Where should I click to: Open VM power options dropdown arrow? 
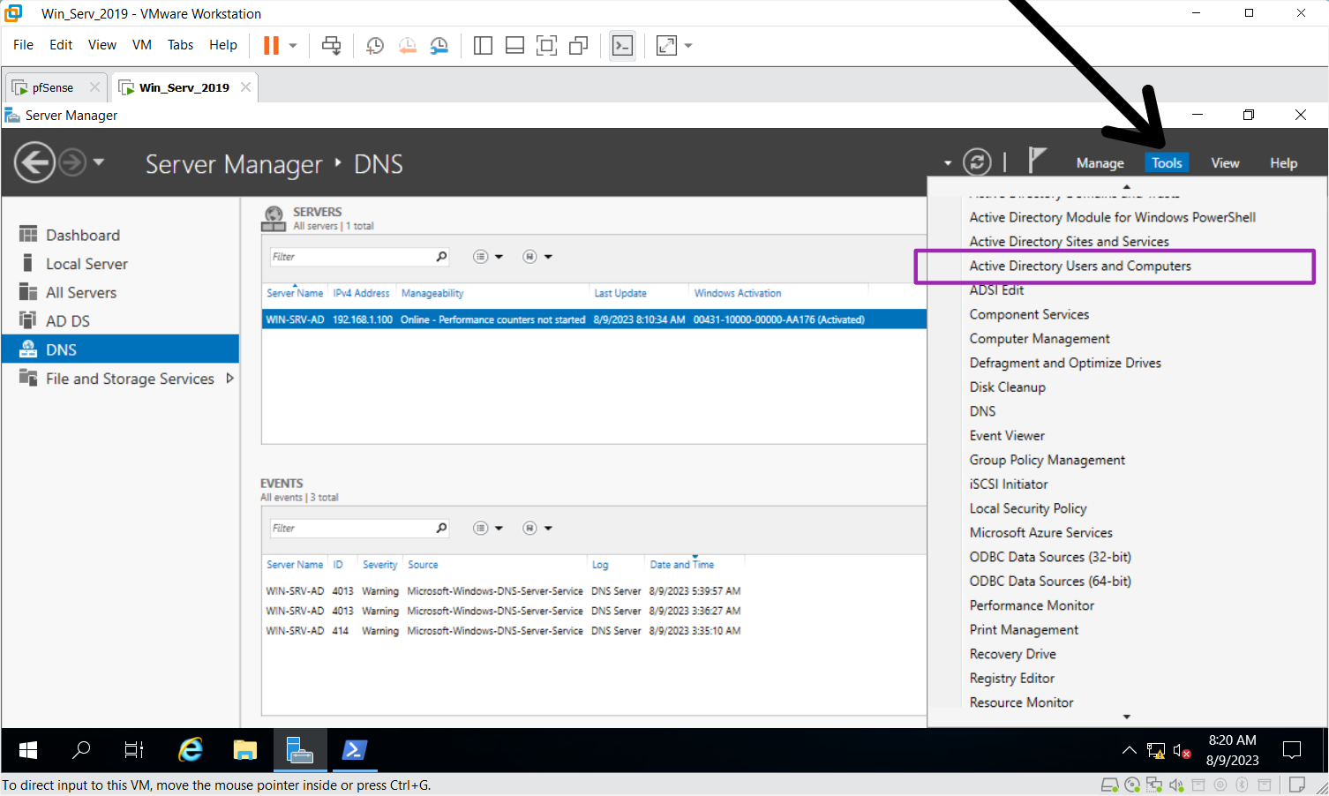(x=293, y=45)
